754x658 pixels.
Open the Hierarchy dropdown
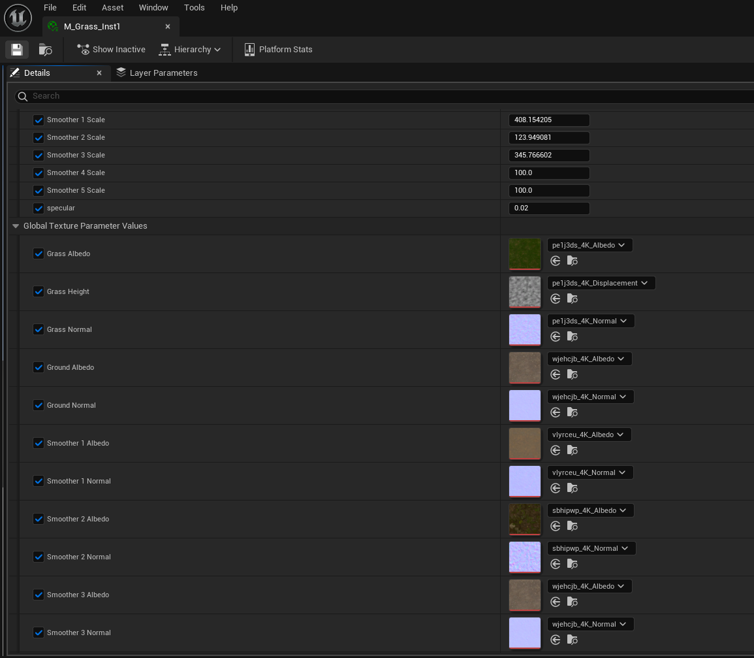click(x=190, y=50)
